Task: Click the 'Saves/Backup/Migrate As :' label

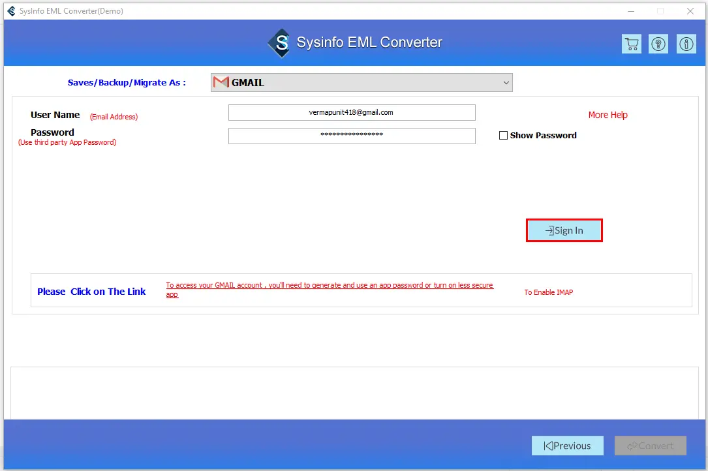Action: [x=127, y=83]
